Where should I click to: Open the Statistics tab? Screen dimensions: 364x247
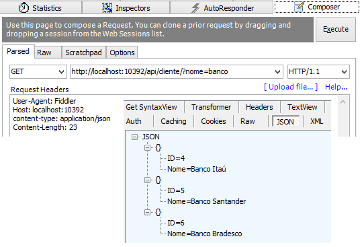41,7
